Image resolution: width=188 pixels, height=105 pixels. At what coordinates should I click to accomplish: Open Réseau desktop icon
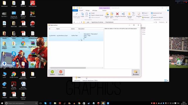(x=4, y=85)
